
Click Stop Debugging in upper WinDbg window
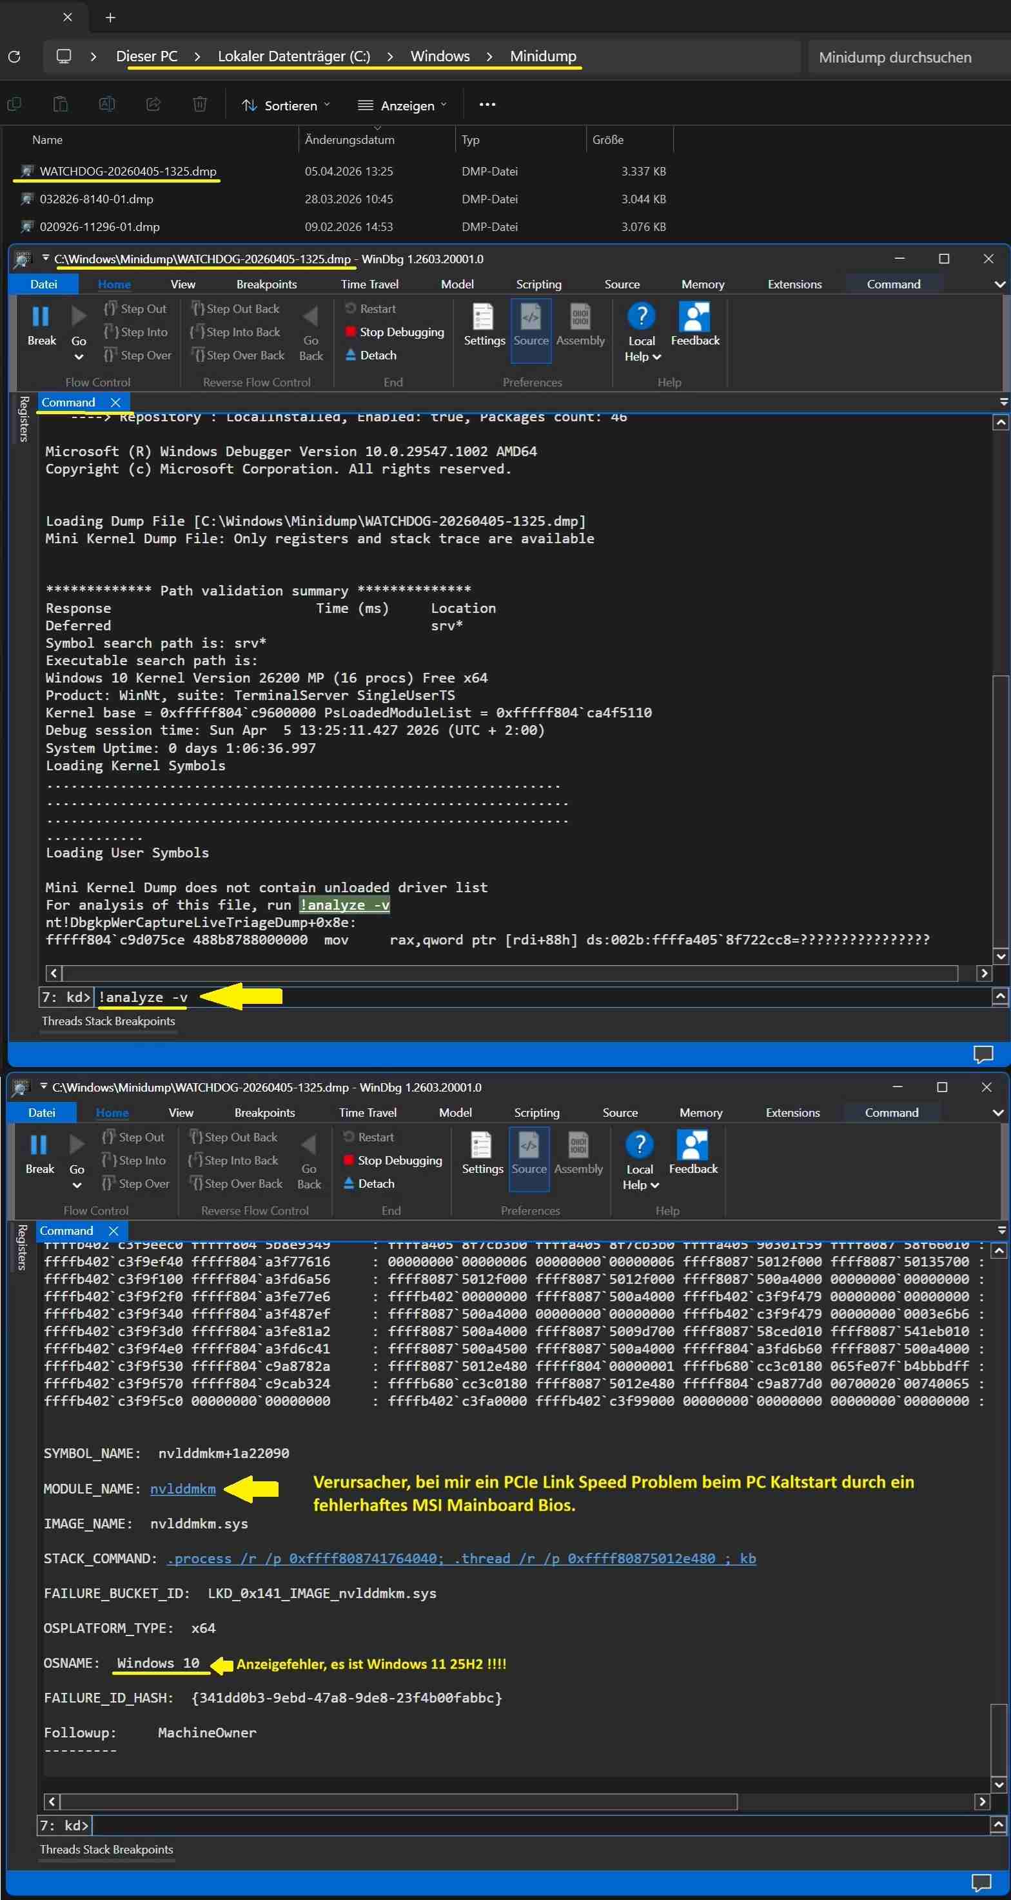pyautogui.click(x=394, y=332)
